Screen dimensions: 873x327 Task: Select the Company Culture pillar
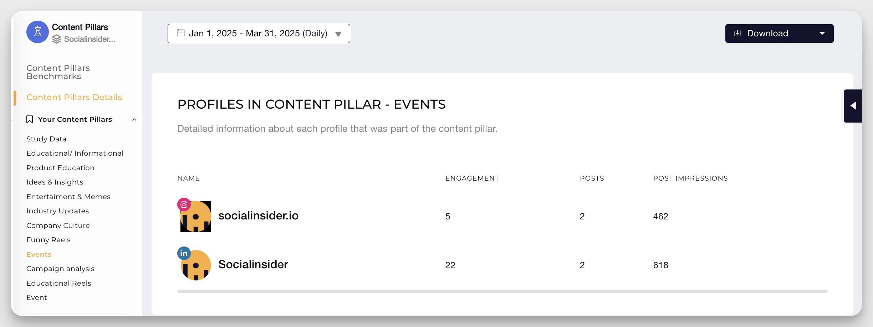pyautogui.click(x=58, y=225)
